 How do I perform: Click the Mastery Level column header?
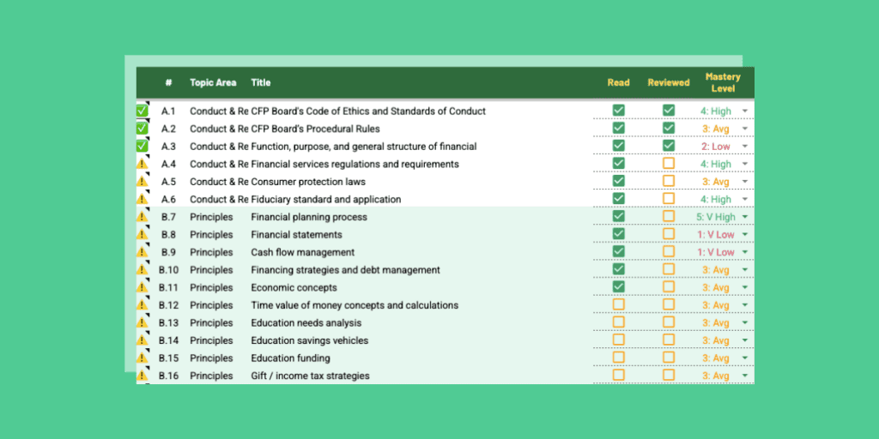coord(723,82)
